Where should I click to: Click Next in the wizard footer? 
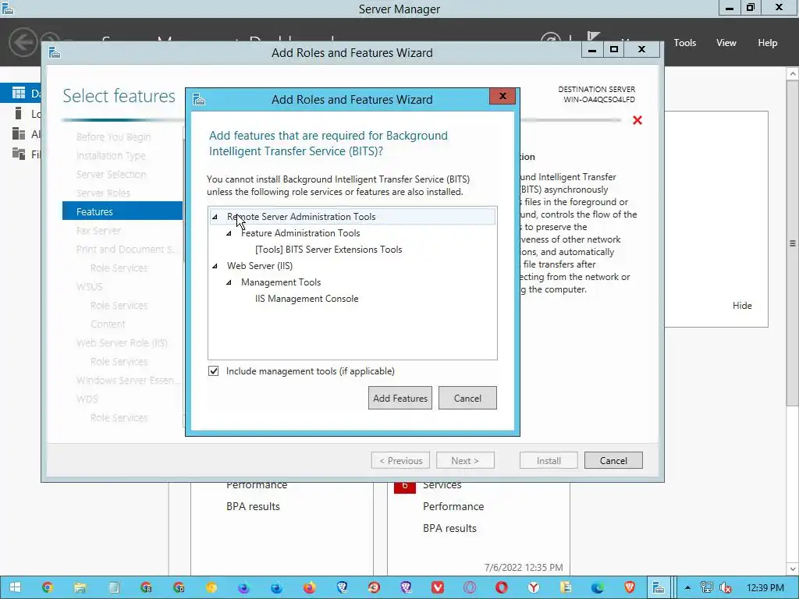pos(465,460)
